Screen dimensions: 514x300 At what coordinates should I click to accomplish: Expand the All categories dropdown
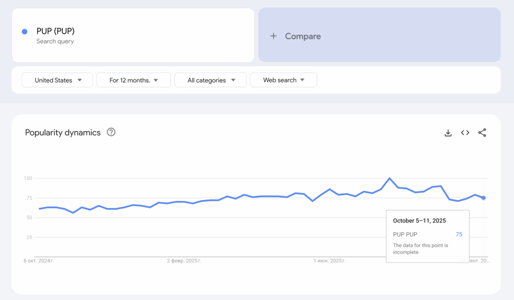[210, 80]
